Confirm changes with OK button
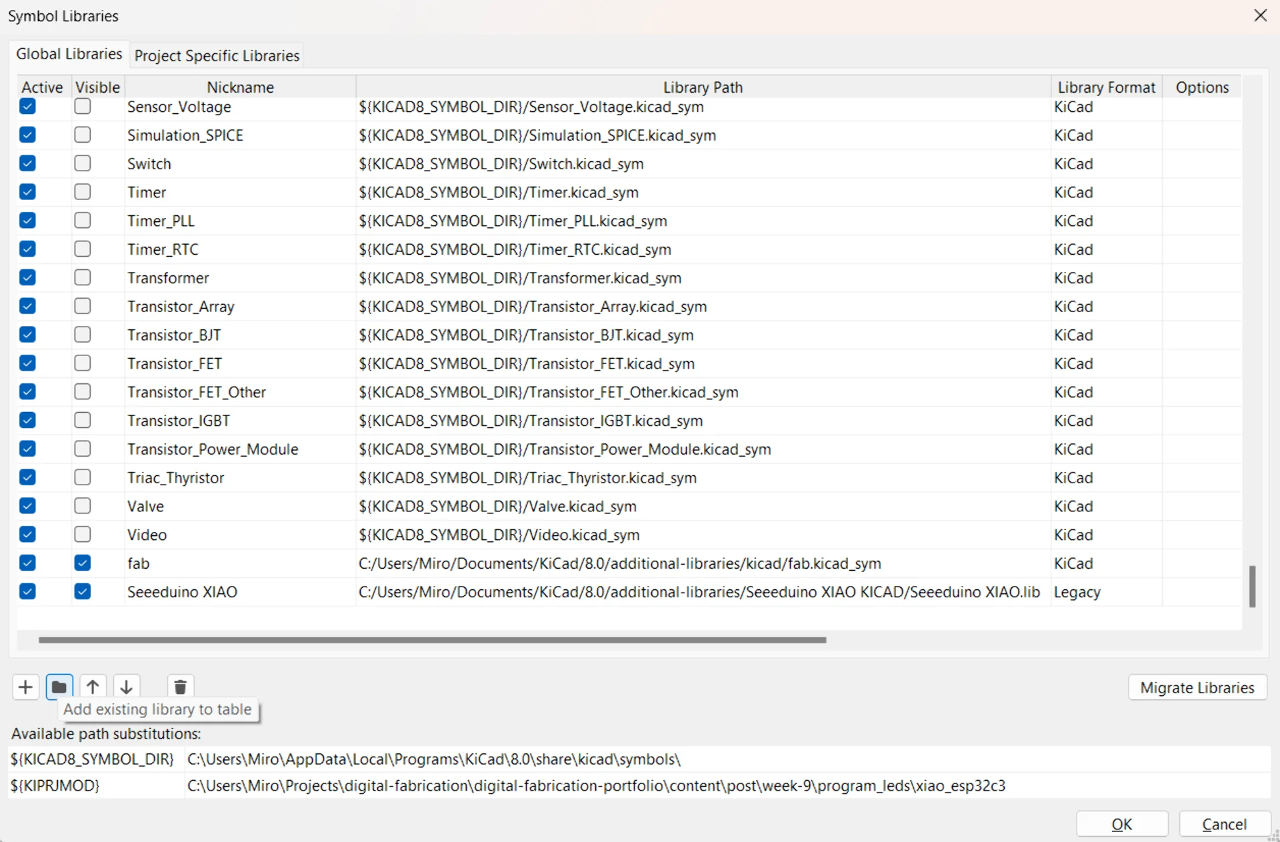 1121,824
